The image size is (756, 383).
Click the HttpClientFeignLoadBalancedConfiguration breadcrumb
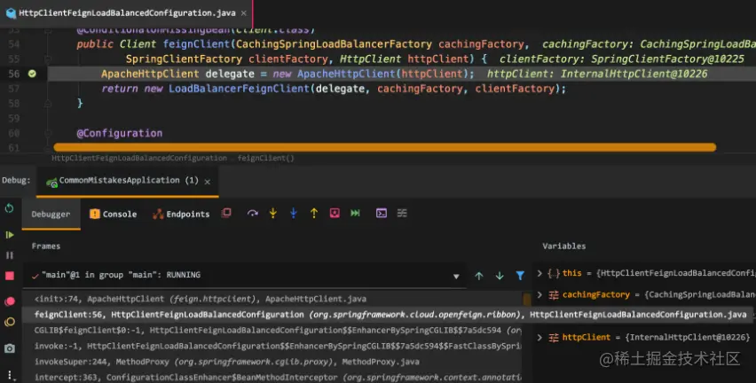tap(138, 158)
